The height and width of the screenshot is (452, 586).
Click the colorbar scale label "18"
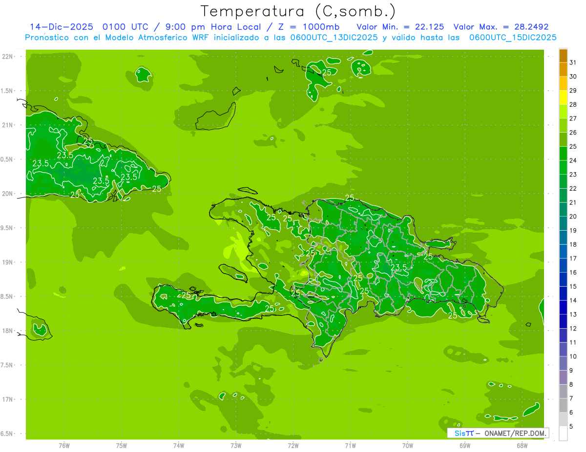click(x=573, y=244)
